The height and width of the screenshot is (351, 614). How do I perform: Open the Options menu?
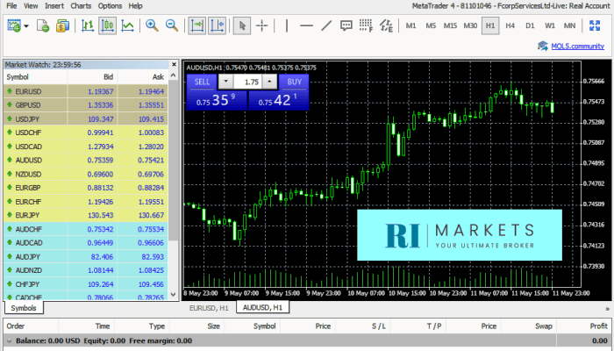click(110, 6)
